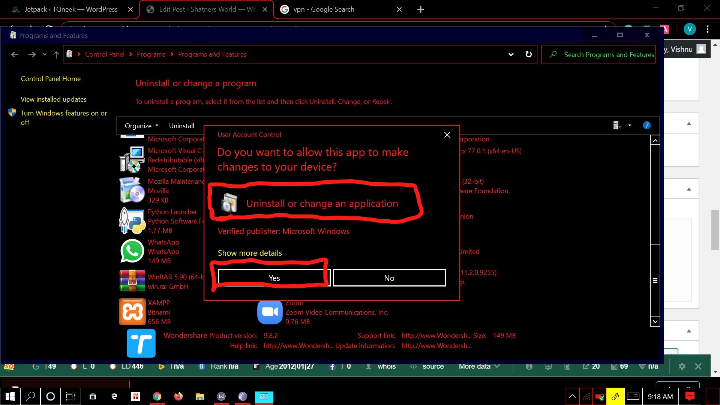Close the SEO toolbar
This screenshot has width=720, height=405.
coord(698,366)
